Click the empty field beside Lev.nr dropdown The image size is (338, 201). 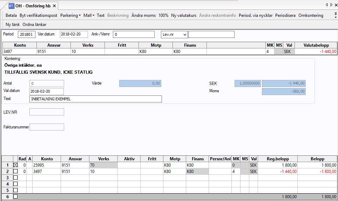211,34
